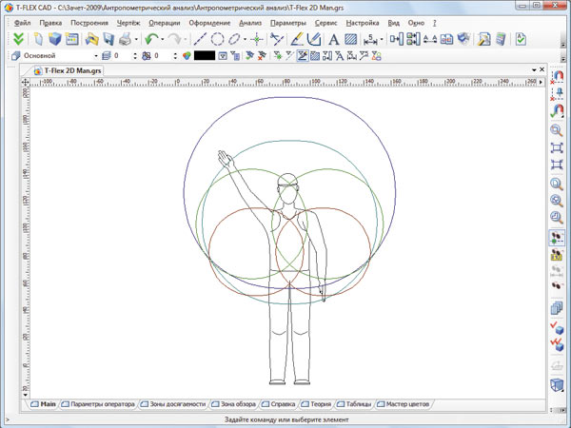This screenshot has width=571, height=428.
Task: Open the dimension tool dropdown arrow
Action: pyautogui.click(x=382, y=39)
